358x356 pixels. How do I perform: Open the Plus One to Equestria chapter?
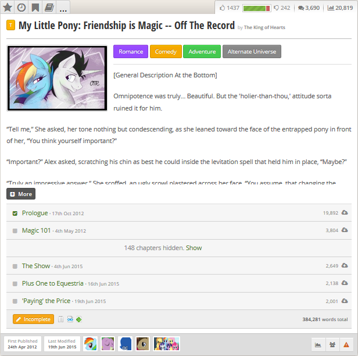click(x=52, y=283)
